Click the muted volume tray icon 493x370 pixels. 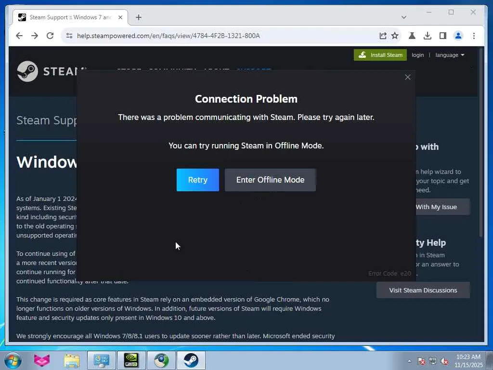tap(444, 361)
